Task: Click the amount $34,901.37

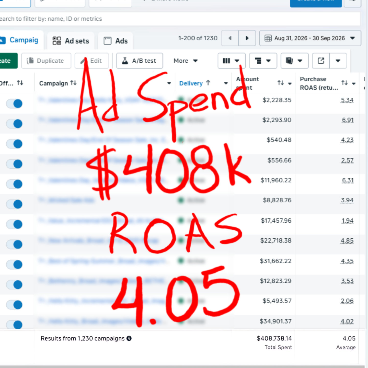Action: [x=275, y=321]
